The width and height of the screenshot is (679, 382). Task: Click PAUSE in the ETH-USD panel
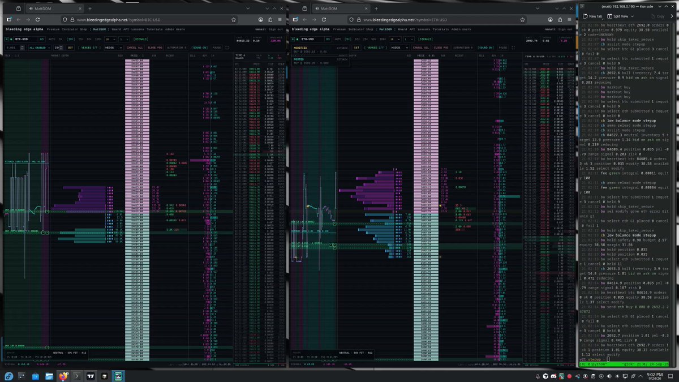coord(502,48)
